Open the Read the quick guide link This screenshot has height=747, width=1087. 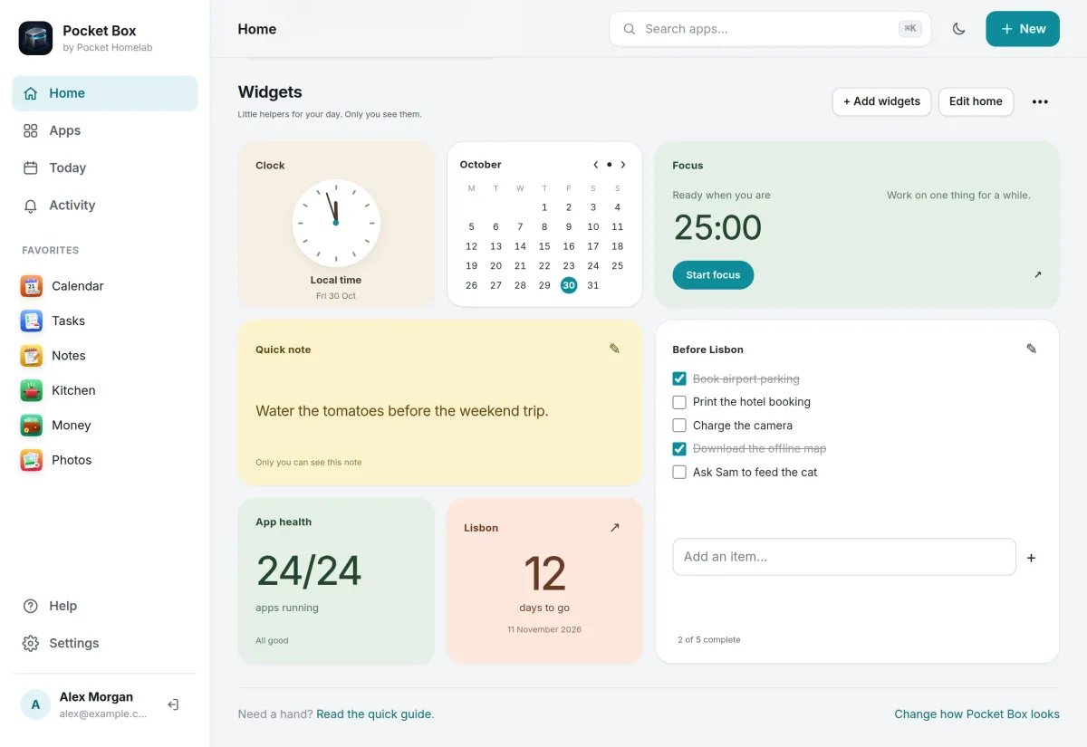pyautogui.click(x=373, y=713)
